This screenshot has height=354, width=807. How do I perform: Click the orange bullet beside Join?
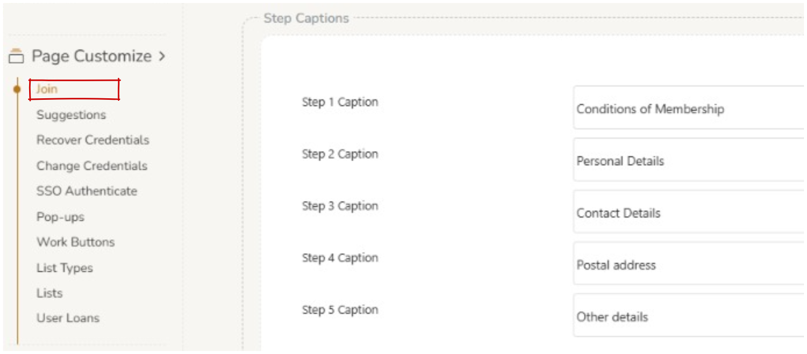(x=17, y=89)
